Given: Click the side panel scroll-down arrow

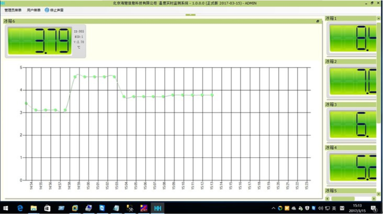Looking at the screenshot, I should (x=378, y=194).
